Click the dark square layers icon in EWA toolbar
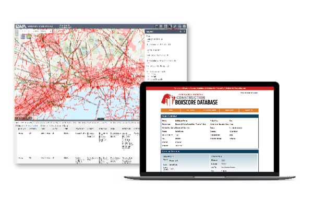Screen dimensions: 313x209 coord(170,26)
